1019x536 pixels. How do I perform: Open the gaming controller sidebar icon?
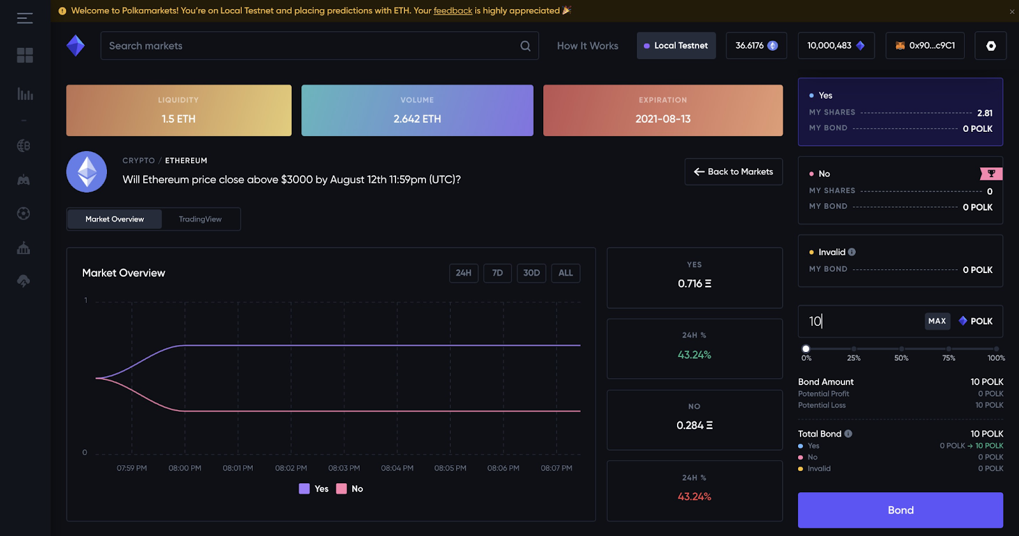click(24, 180)
